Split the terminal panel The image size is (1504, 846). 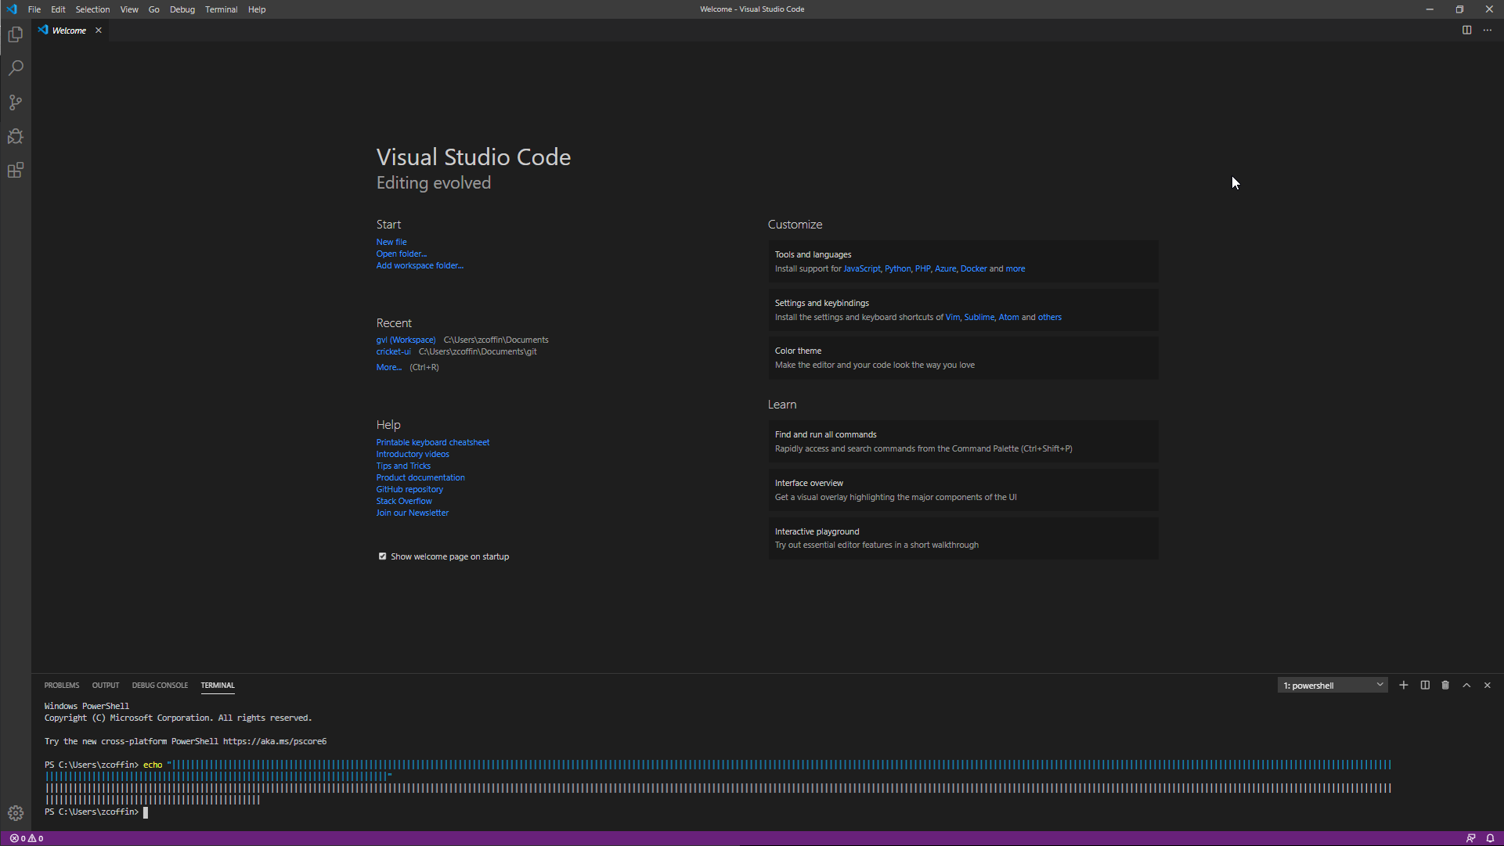pyautogui.click(x=1425, y=685)
